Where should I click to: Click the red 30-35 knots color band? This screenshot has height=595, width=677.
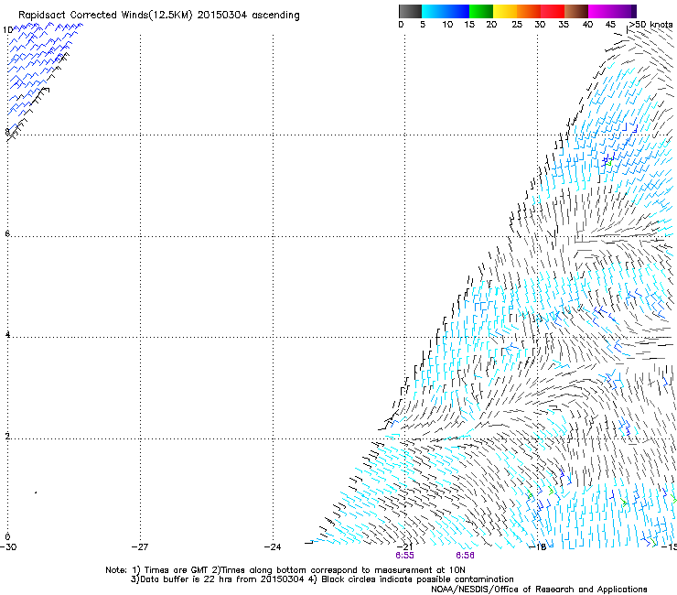(x=553, y=11)
